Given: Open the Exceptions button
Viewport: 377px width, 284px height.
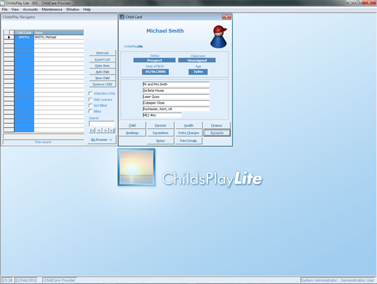Looking at the screenshot, I should coord(160,133).
